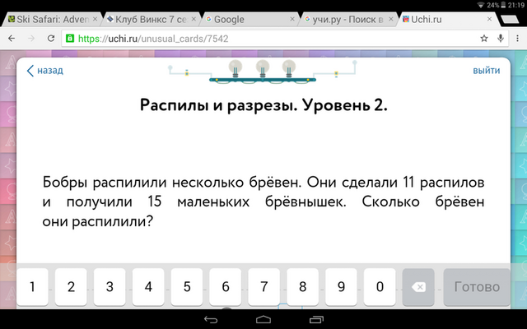Go back with the browser back arrow
The width and height of the screenshot is (527, 329).
click(12, 39)
